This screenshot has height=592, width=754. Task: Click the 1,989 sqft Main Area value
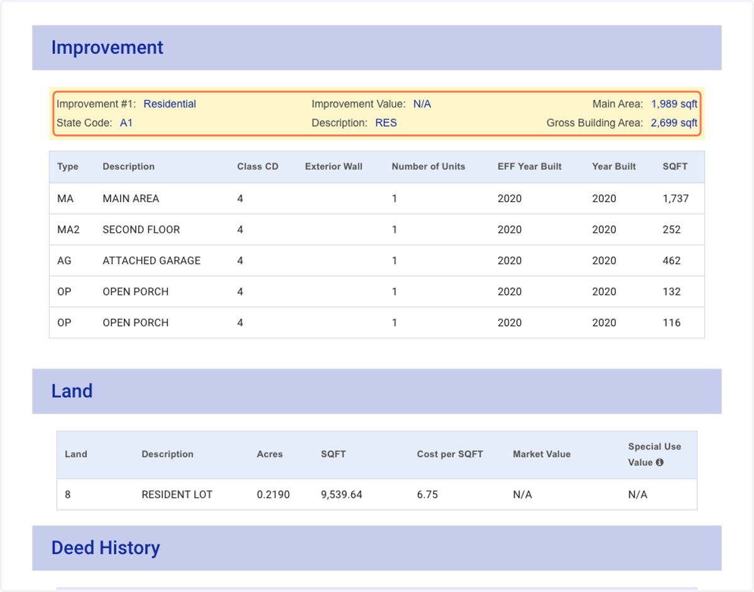(x=674, y=104)
